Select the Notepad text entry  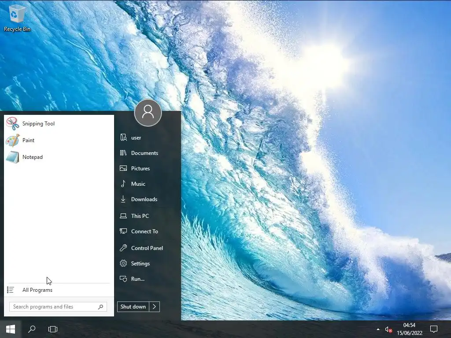click(33, 157)
